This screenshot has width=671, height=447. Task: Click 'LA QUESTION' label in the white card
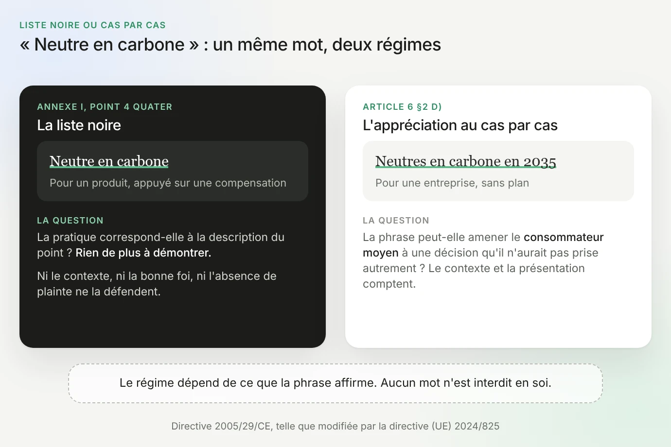tap(396, 221)
